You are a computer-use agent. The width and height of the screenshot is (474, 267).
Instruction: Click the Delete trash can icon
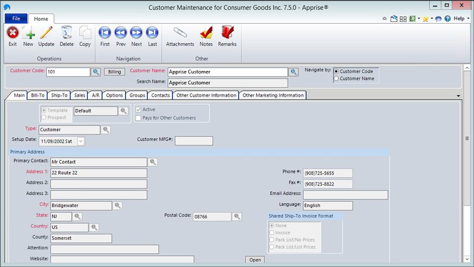66,33
